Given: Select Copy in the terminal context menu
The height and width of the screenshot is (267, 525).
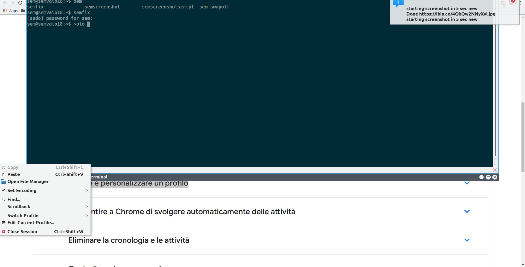Looking at the screenshot, I should coord(45,167).
